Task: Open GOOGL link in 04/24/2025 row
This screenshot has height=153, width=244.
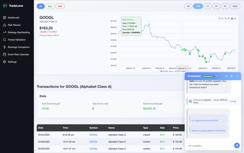Action: (94, 135)
